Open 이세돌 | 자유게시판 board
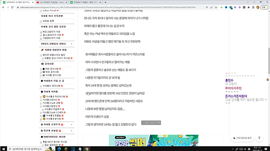The width and height of the screenshot is (270, 151). click(x=56, y=97)
